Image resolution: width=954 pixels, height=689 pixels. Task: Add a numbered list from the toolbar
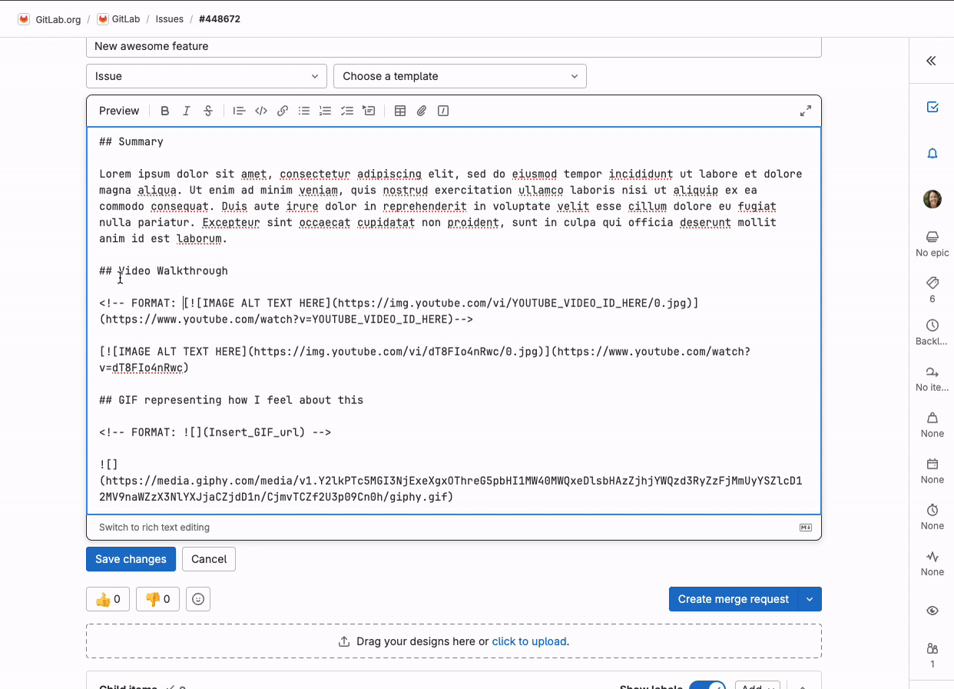tap(326, 111)
